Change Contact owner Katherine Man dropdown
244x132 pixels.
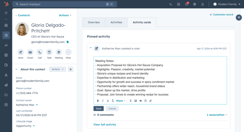27,105
